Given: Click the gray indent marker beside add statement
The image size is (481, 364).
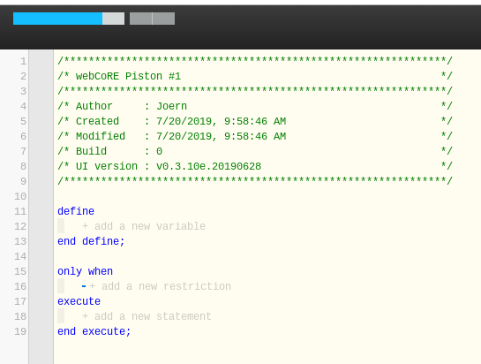Looking at the screenshot, I should [x=61, y=315].
